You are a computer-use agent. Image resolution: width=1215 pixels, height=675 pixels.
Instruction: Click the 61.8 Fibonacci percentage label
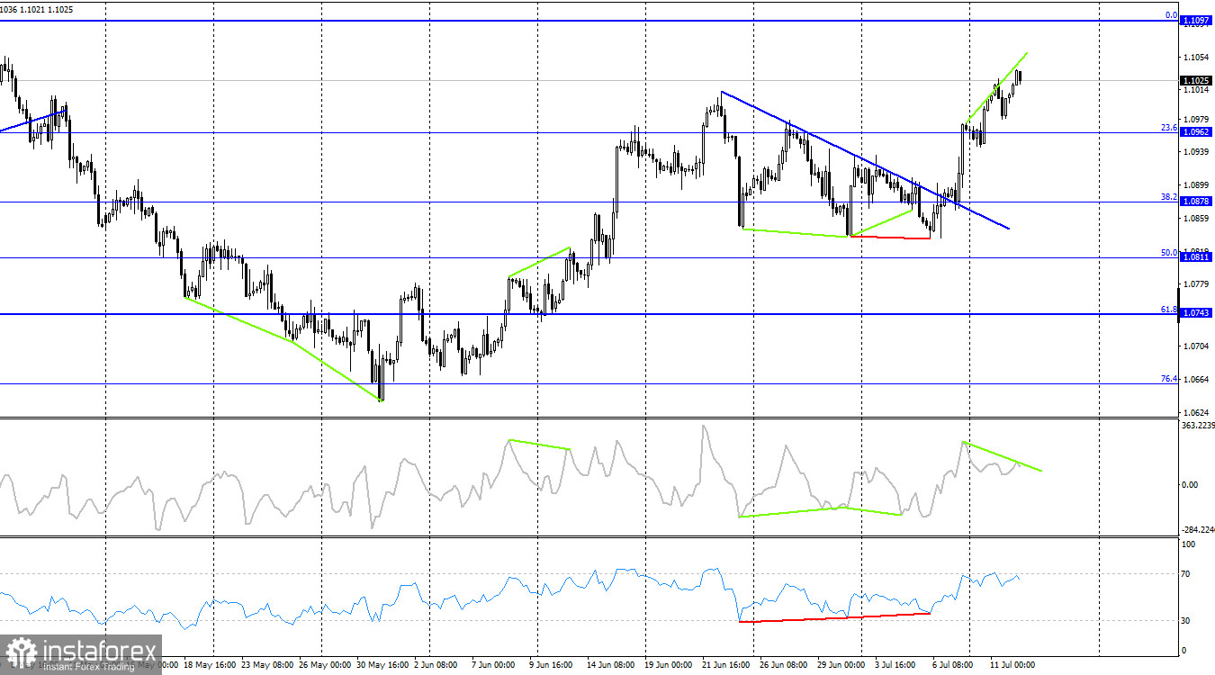pyautogui.click(x=1168, y=309)
